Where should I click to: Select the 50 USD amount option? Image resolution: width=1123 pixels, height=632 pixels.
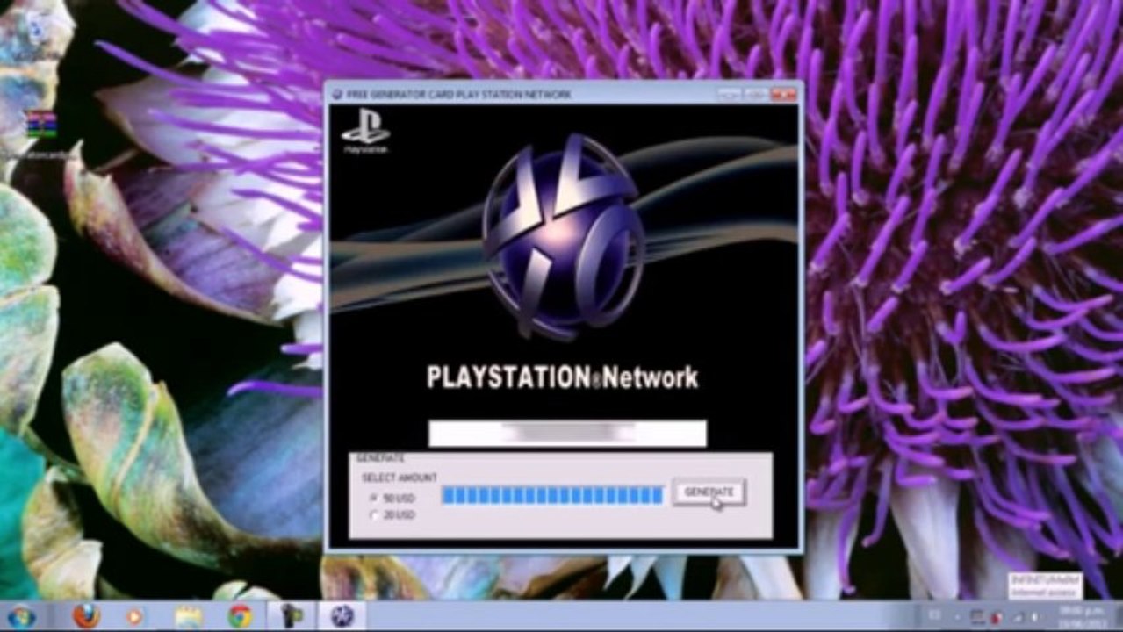392,499
